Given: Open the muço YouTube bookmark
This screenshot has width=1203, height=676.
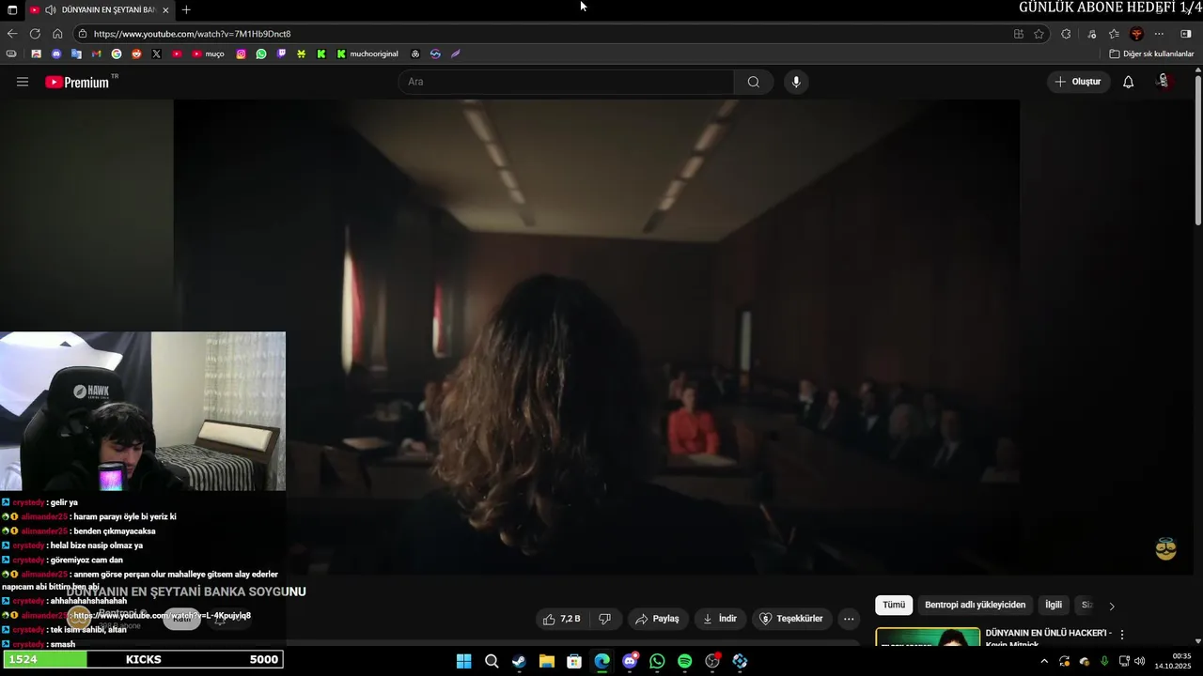Looking at the screenshot, I should [x=208, y=54].
